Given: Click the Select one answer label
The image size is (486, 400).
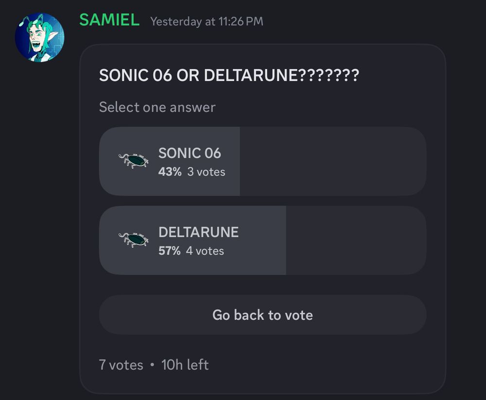Looking at the screenshot, I should [x=157, y=107].
